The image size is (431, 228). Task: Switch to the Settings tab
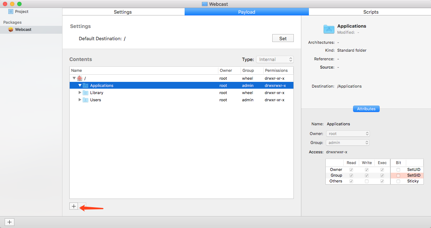point(122,12)
